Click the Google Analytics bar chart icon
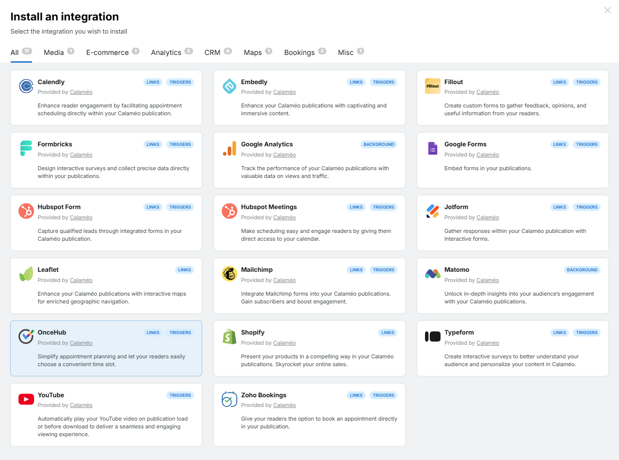The width and height of the screenshot is (619, 460). tap(230, 149)
